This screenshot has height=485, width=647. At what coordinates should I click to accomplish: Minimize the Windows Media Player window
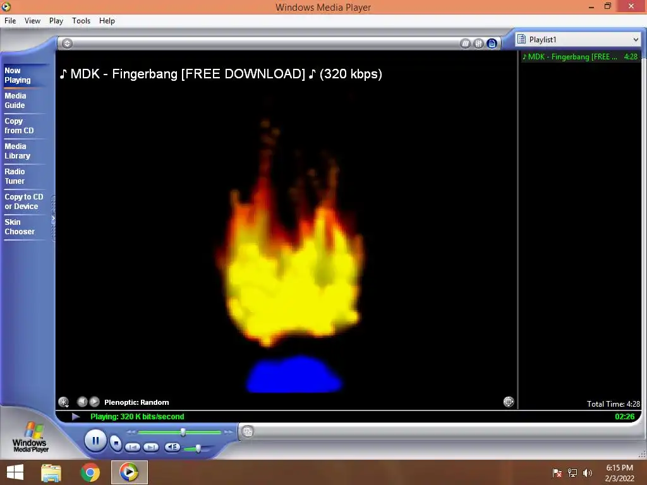point(591,6)
